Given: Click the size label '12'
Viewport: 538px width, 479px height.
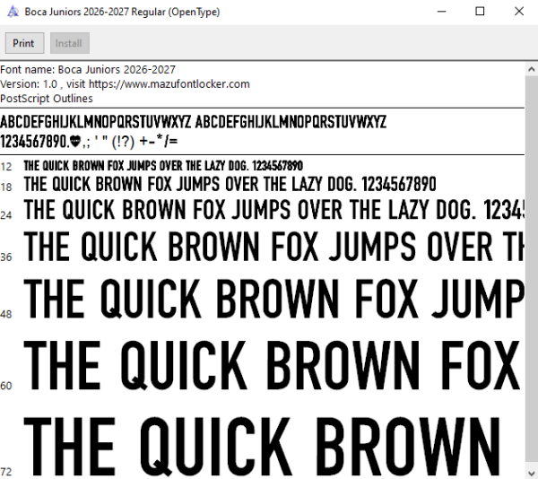Looking at the screenshot, I should pos(6,167).
